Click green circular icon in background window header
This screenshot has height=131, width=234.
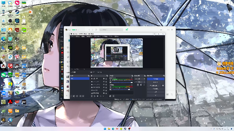(127, 30)
